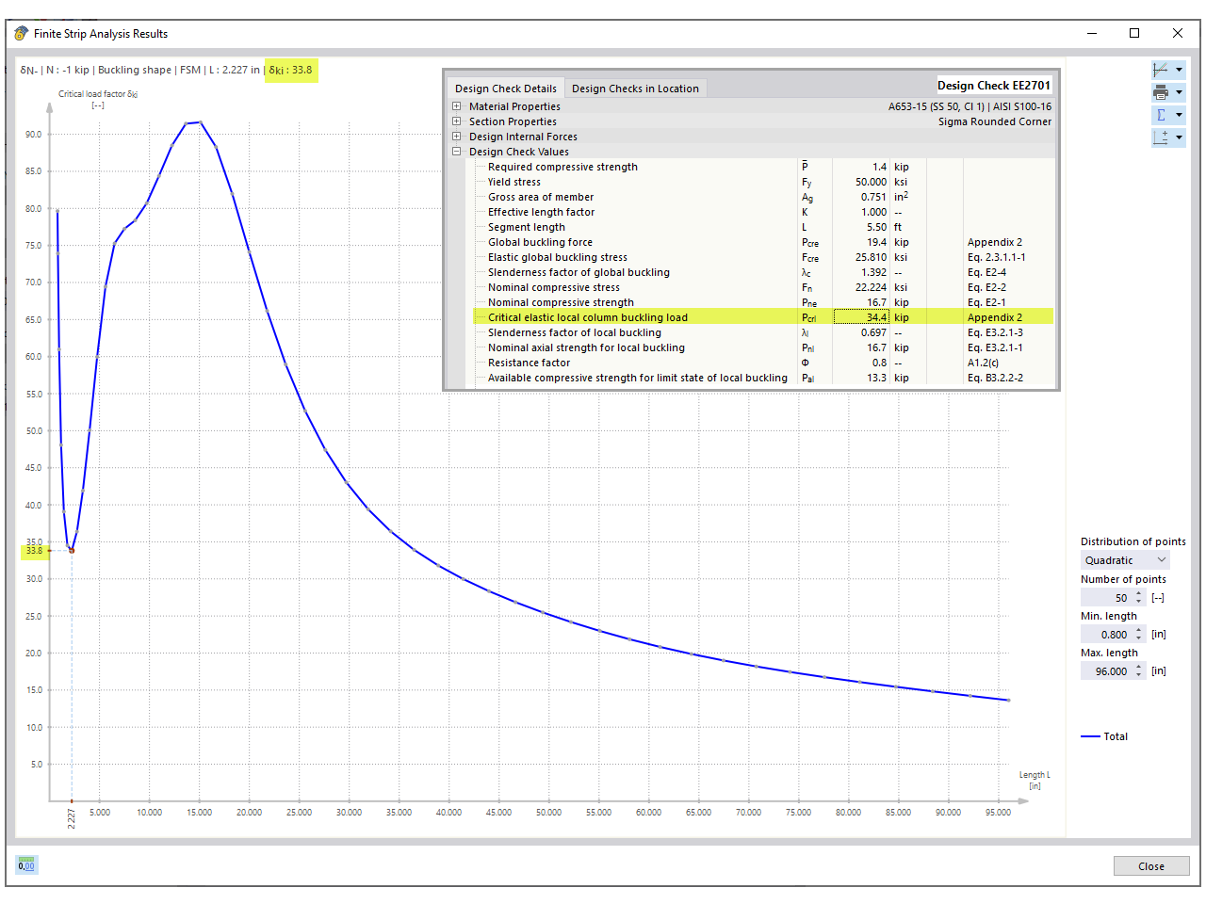Click the sum (Σ) values icon
The image size is (1206, 904).
tap(1162, 114)
